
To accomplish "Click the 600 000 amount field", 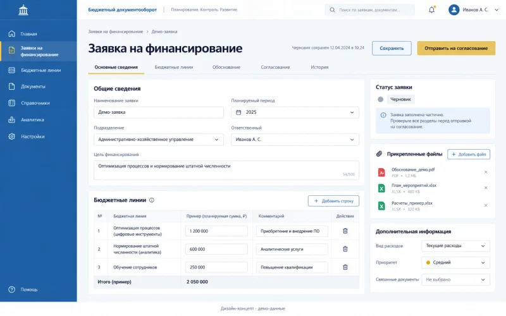I will [216, 249].
